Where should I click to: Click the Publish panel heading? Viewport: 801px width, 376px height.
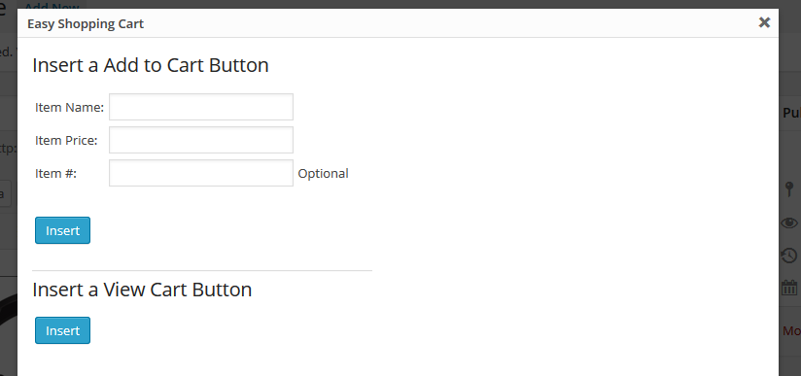tap(792, 113)
